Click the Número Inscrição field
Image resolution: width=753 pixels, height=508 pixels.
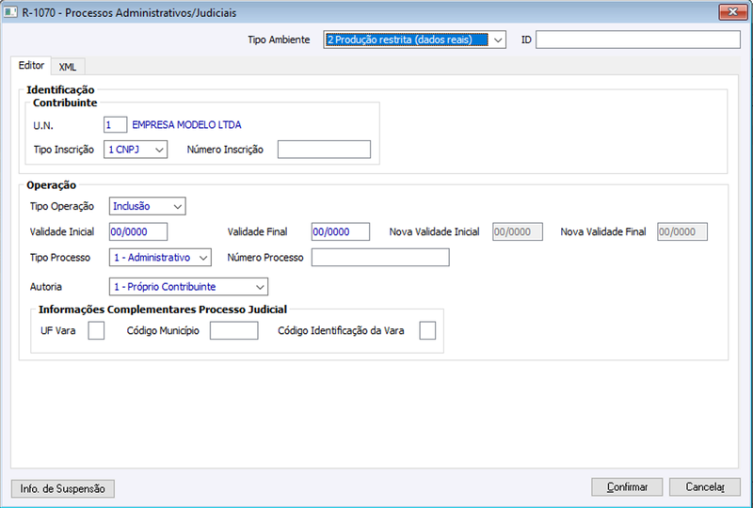[x=324, y=150]
